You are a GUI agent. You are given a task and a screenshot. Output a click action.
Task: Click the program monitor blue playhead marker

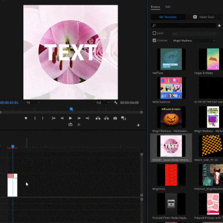pos(71,109)
